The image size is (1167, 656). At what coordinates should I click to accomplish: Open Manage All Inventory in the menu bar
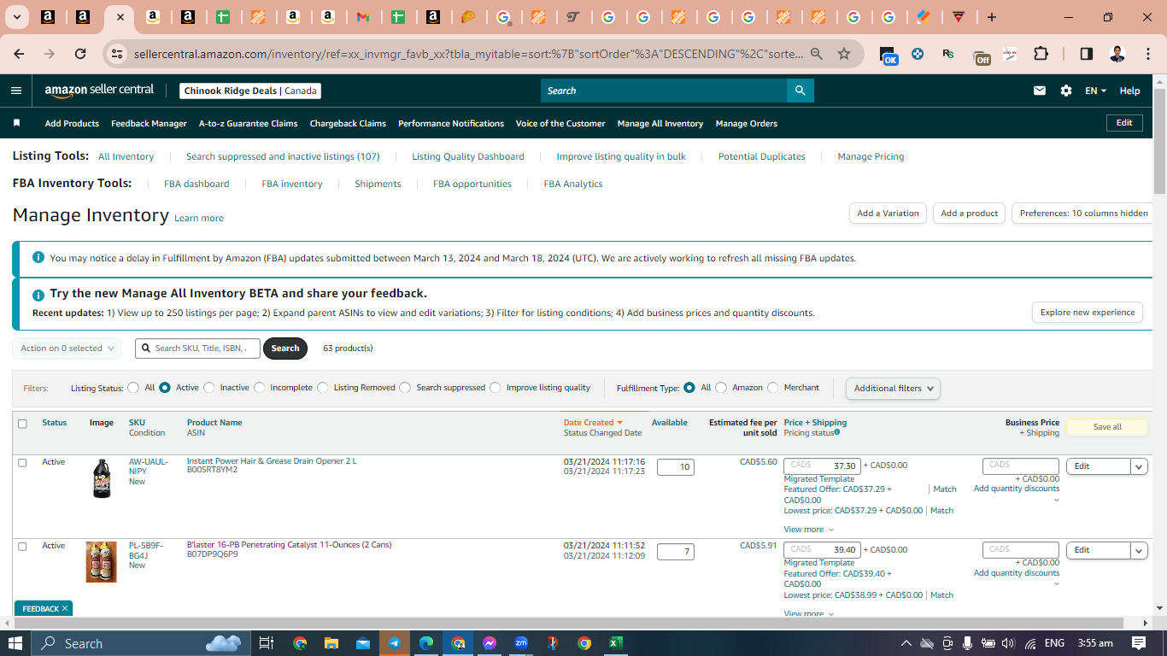[x=660, y=124]
